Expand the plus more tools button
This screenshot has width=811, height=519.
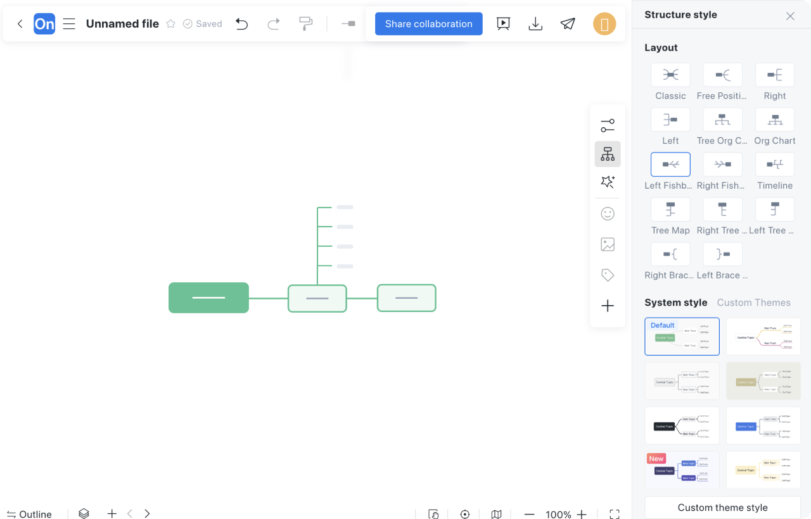click(607, 306)
